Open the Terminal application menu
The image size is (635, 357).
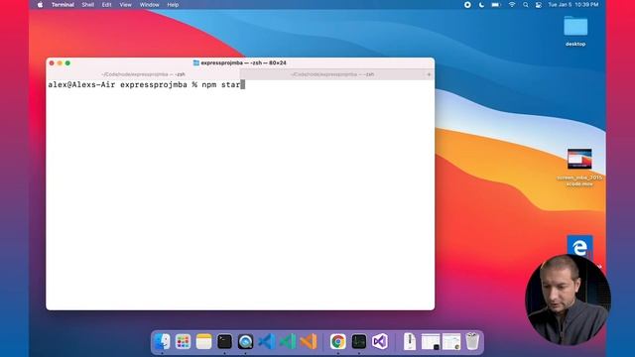[63, 5]
